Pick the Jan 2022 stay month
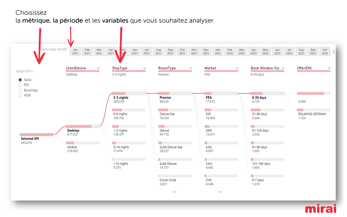Image resolution: width=347 pixels, height=217 pixels. coord(218,52)
